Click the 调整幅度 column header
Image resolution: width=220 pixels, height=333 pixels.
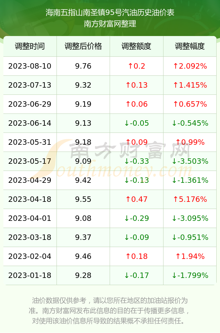(190, 46)
